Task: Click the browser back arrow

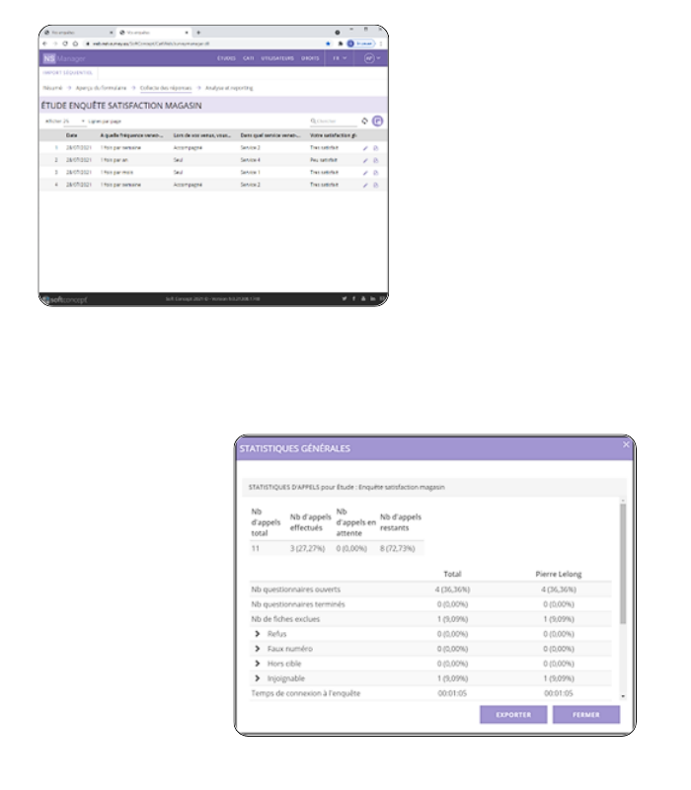Action: (45, 43)
